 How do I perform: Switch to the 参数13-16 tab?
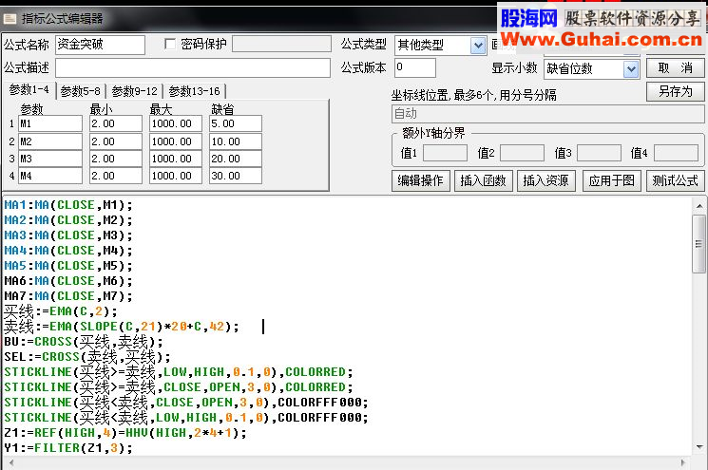(x=194, y=91)
